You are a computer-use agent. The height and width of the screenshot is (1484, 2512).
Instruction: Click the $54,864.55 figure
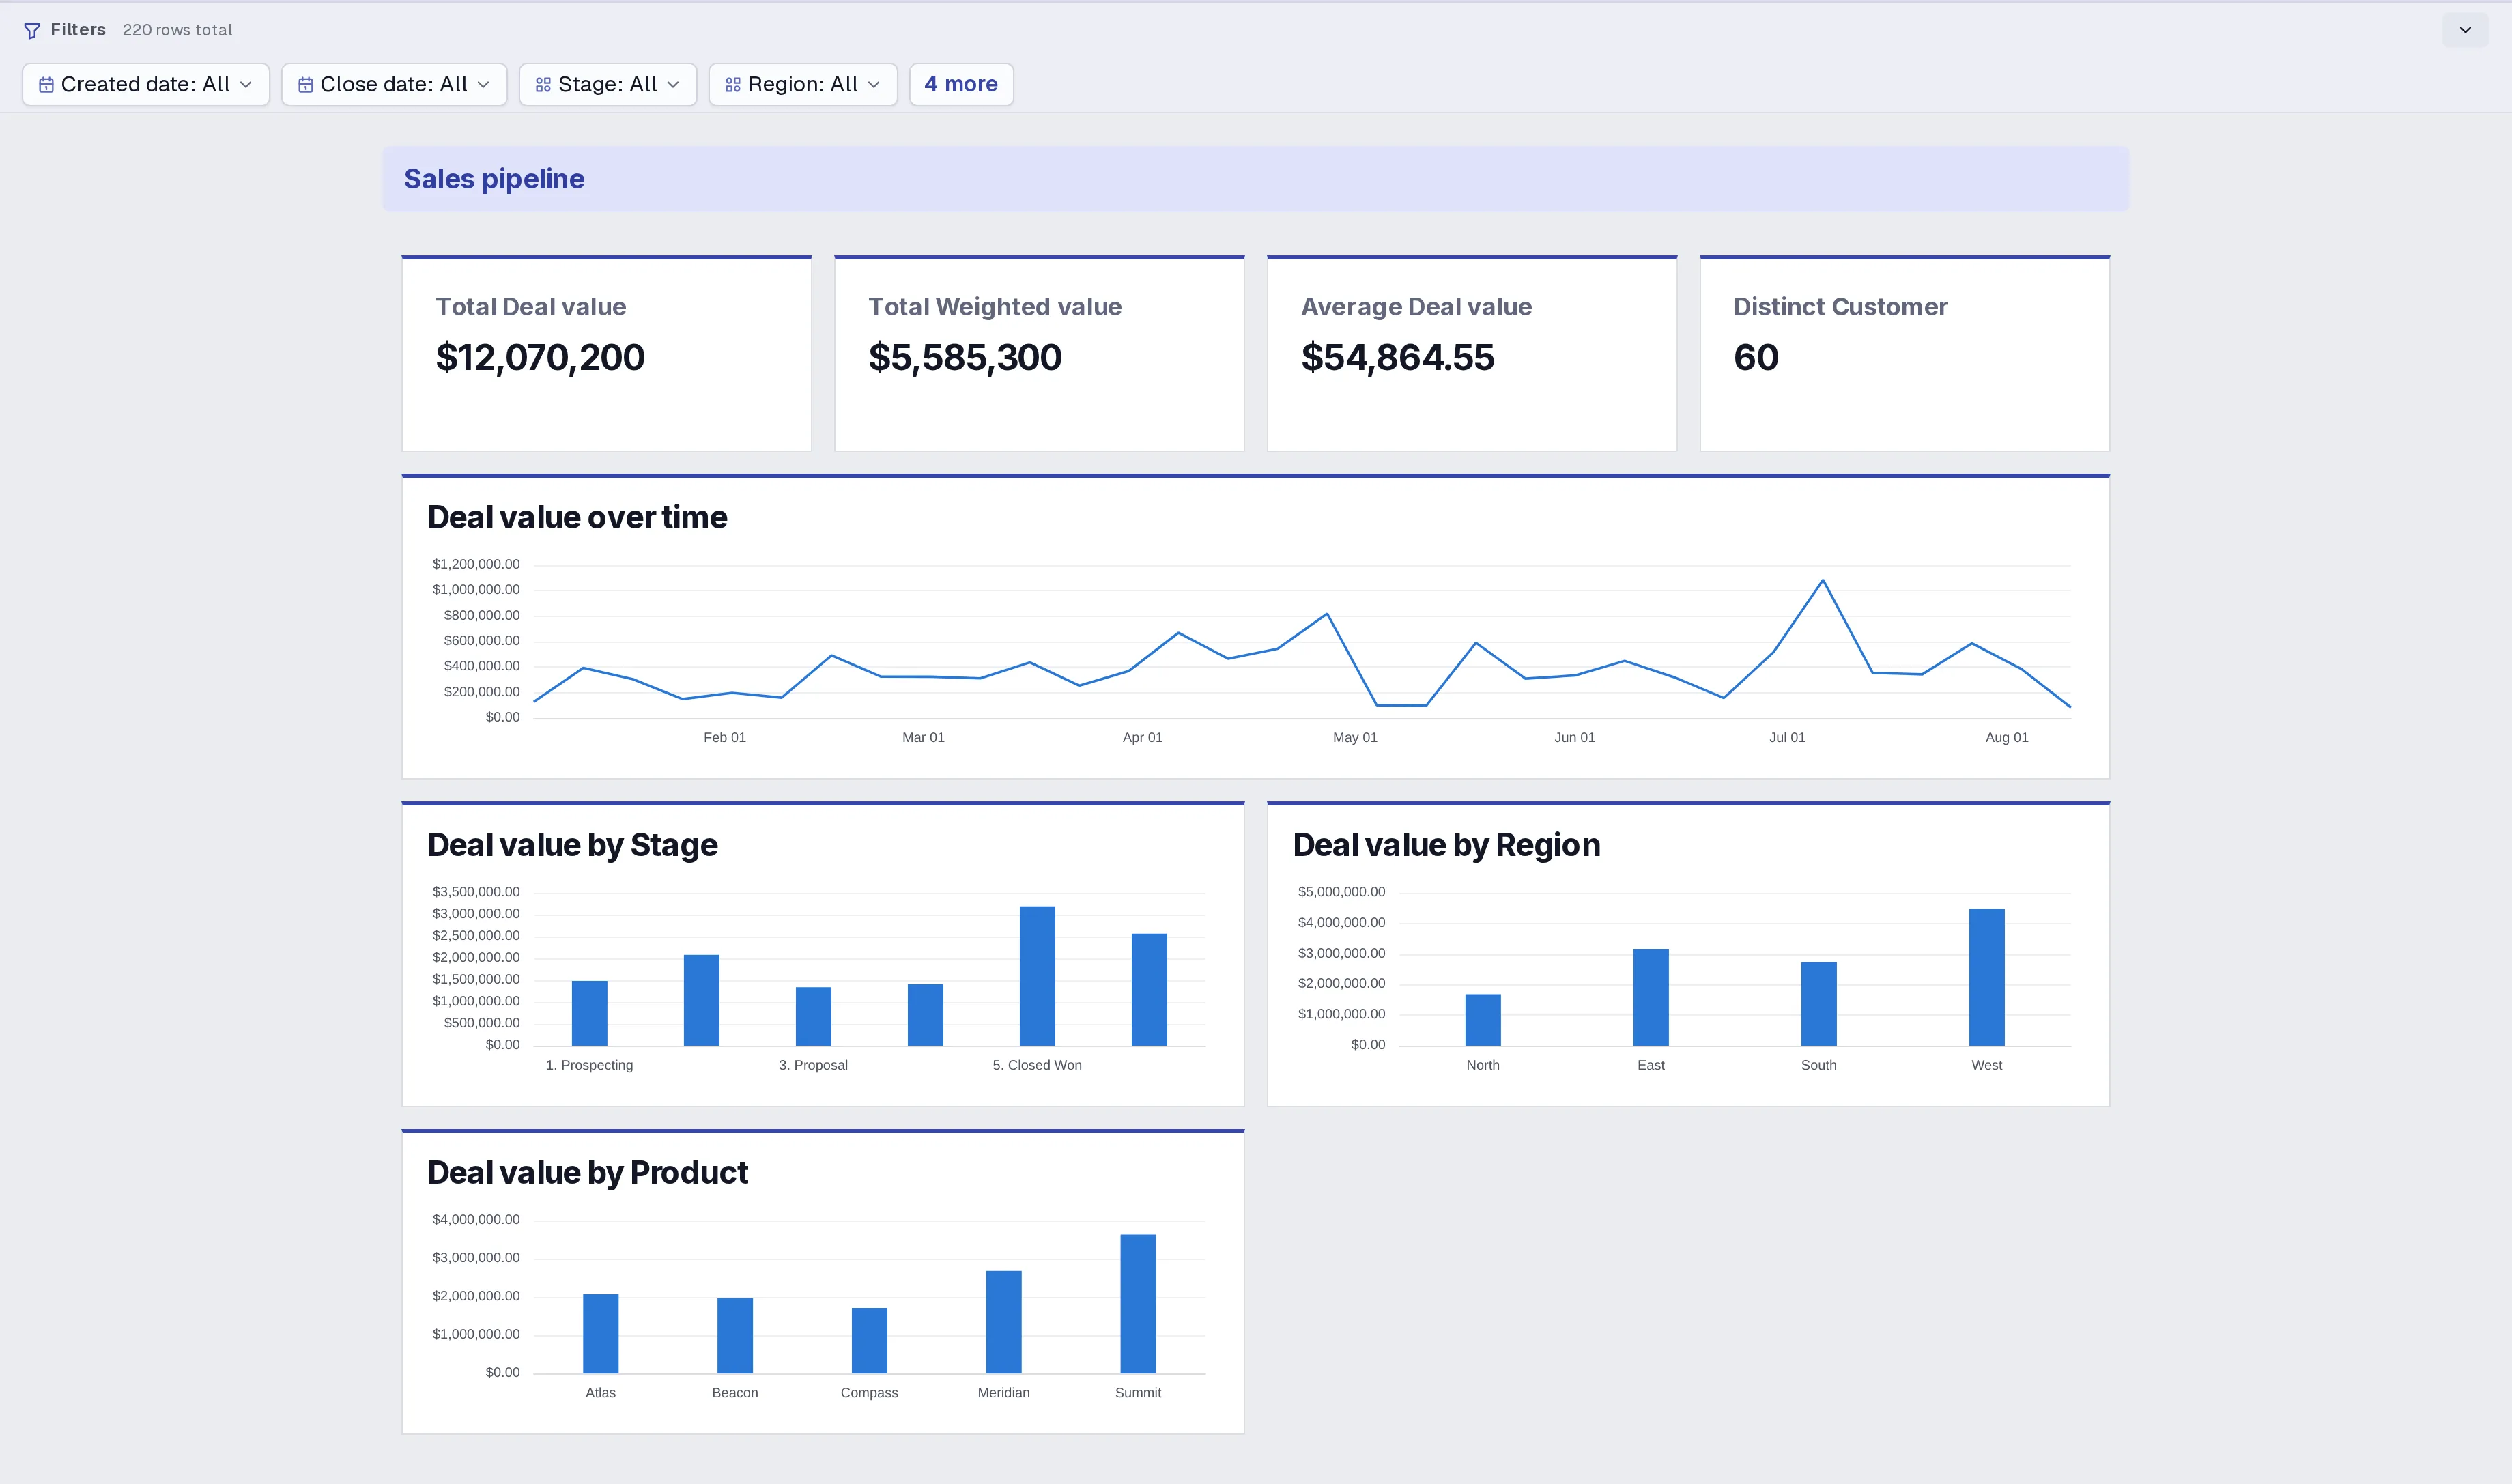(x=1397, y=357)
